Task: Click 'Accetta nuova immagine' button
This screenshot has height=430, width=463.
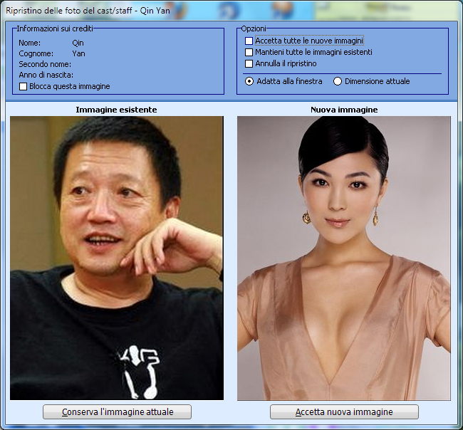Action: click(x=344, y=411)
